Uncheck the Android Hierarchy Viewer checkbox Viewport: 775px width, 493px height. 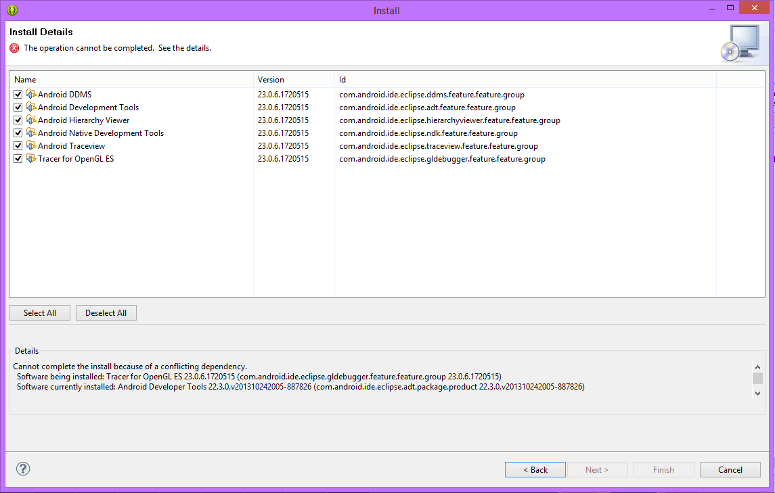(18, 120)
